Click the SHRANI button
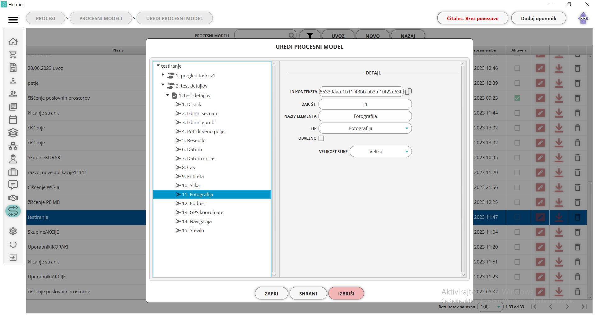 (x=308, y=294)
